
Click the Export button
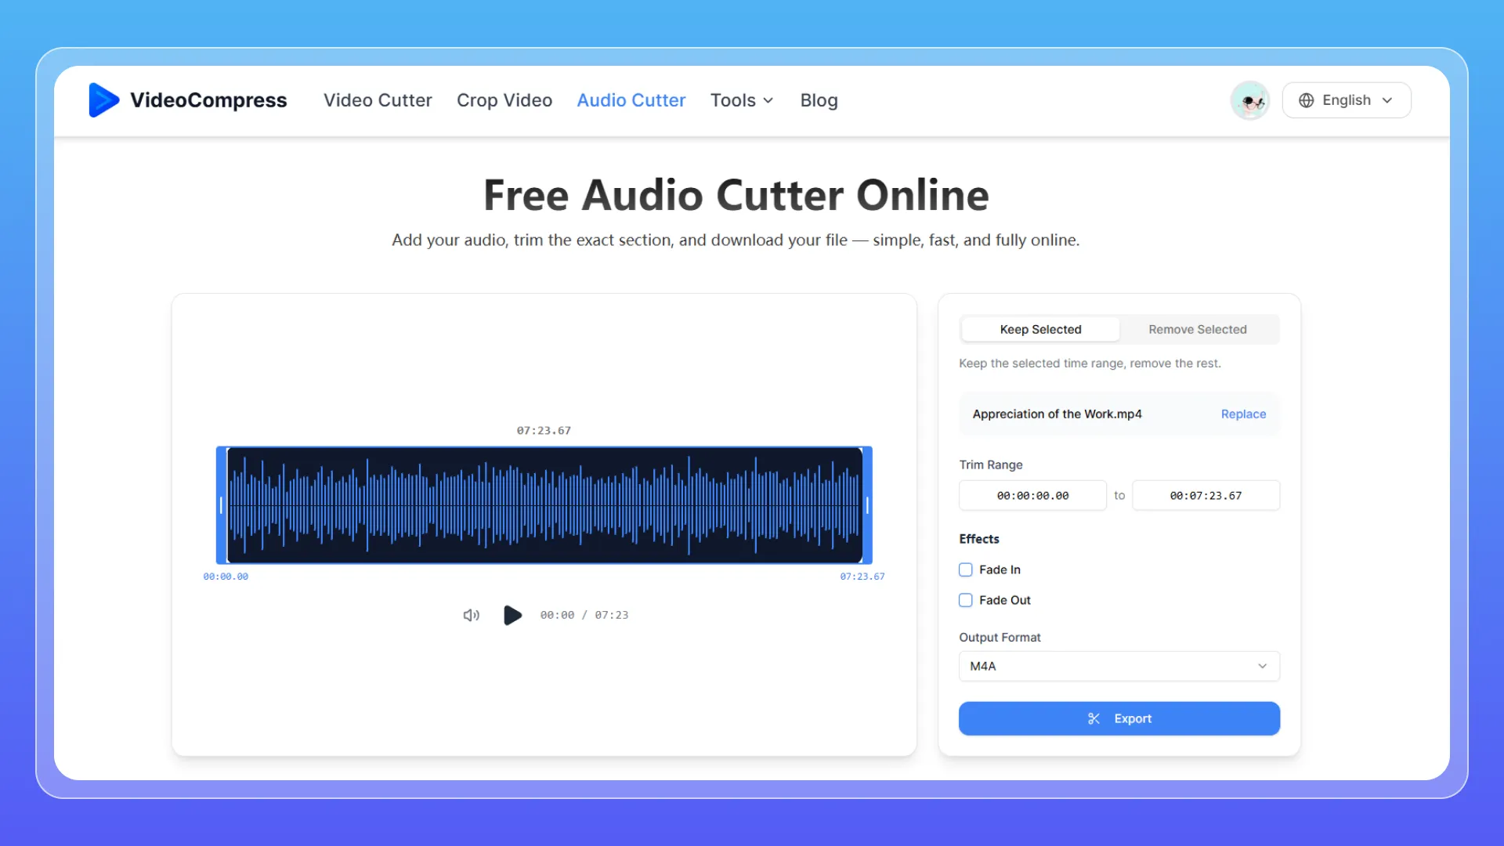(x=1119, y=718)
